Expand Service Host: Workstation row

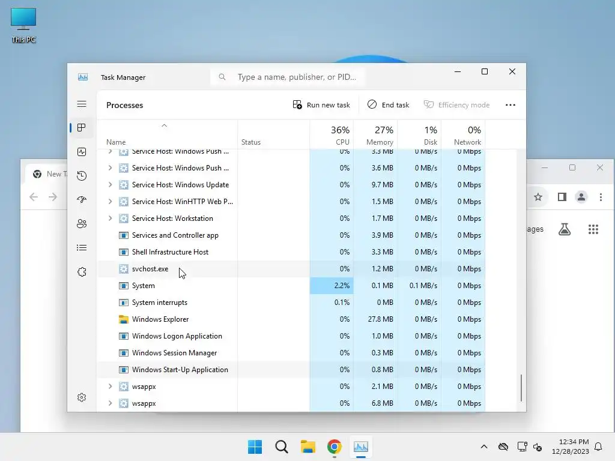111,218
